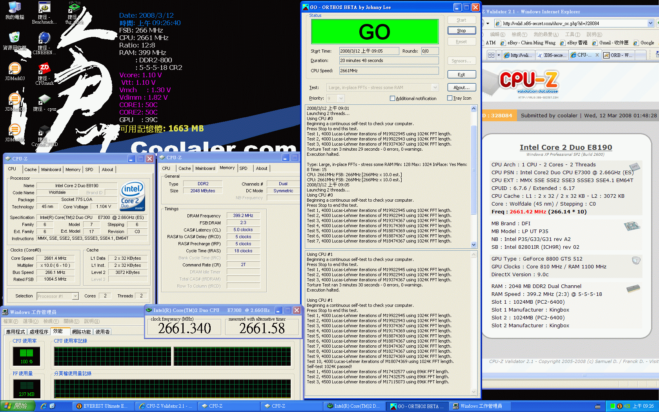Open My Computer desktop icon

15,11
